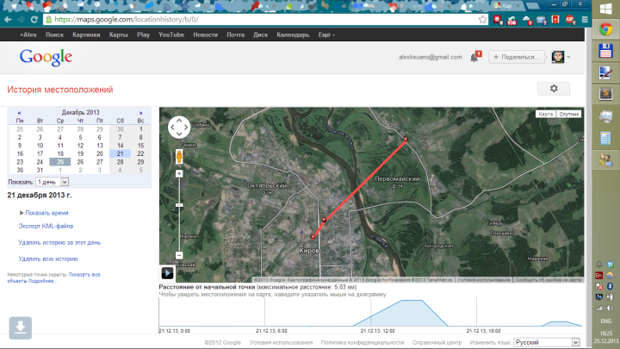Click the Google logo
The height and width of the screenshot is (349, 620).
click(46, 58)
